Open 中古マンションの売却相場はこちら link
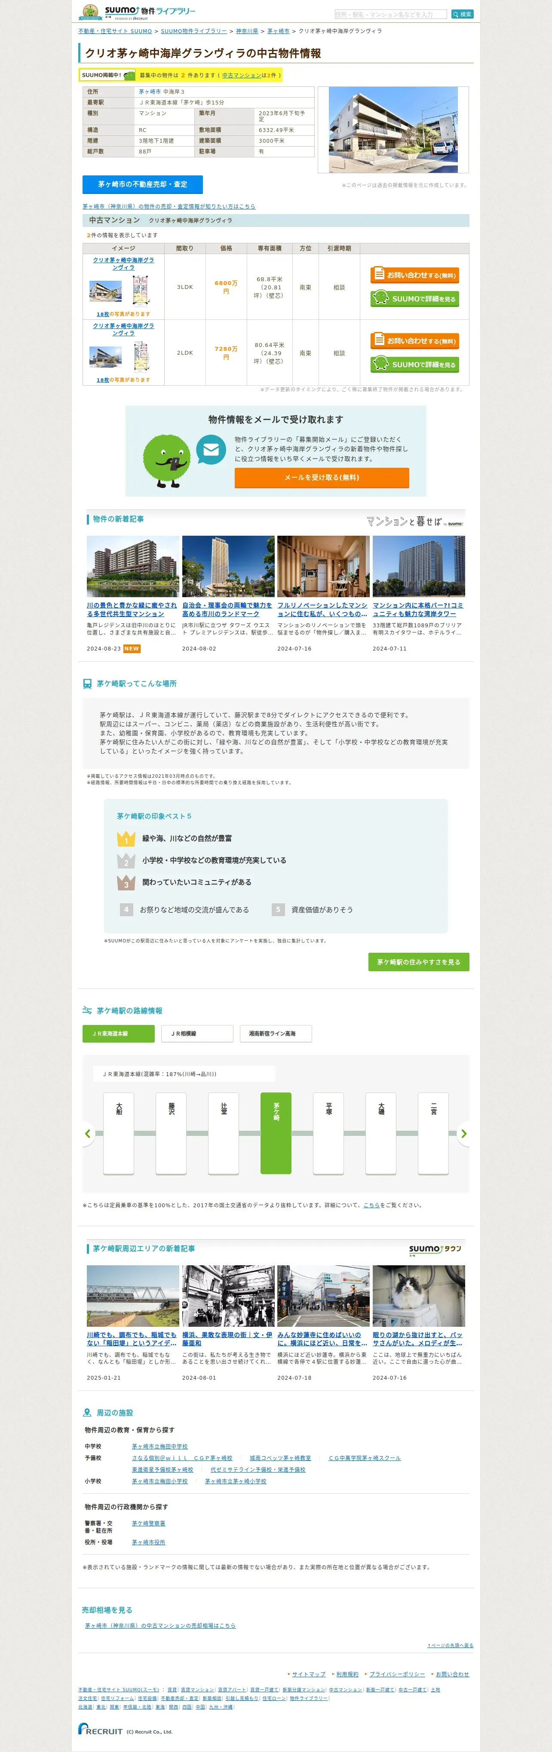552x1752 pixels. click(160, 1626)
